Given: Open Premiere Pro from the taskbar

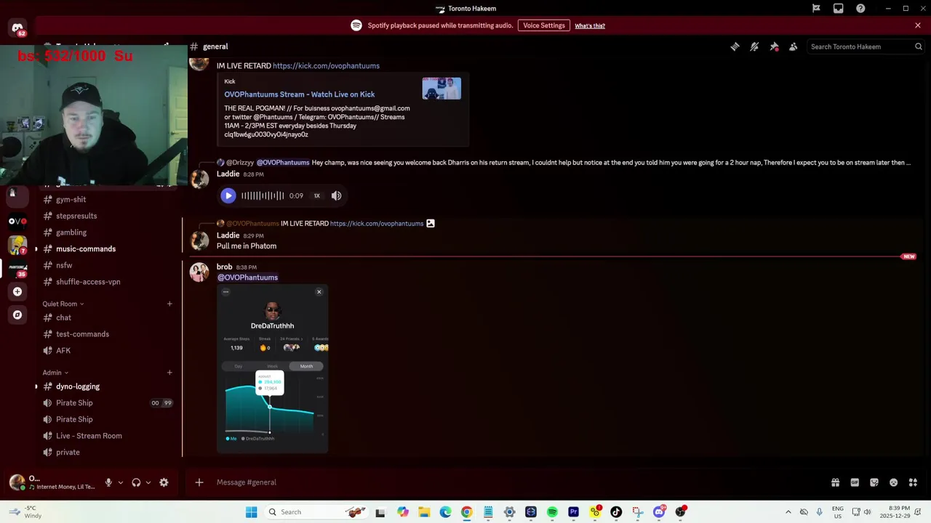Looking at the screenshot, I should 573,512.
